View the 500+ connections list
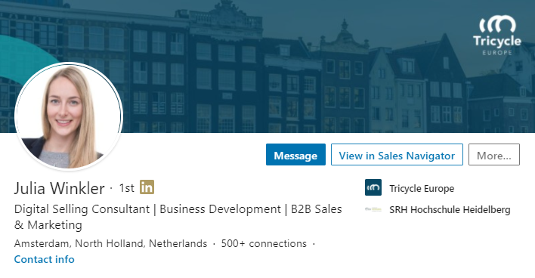 264,243
